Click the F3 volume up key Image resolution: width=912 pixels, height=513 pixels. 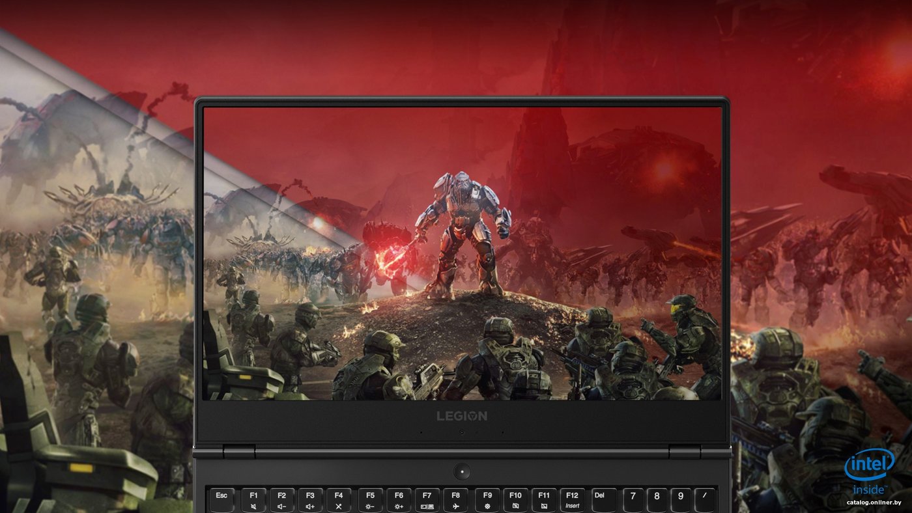coord(310,500)
